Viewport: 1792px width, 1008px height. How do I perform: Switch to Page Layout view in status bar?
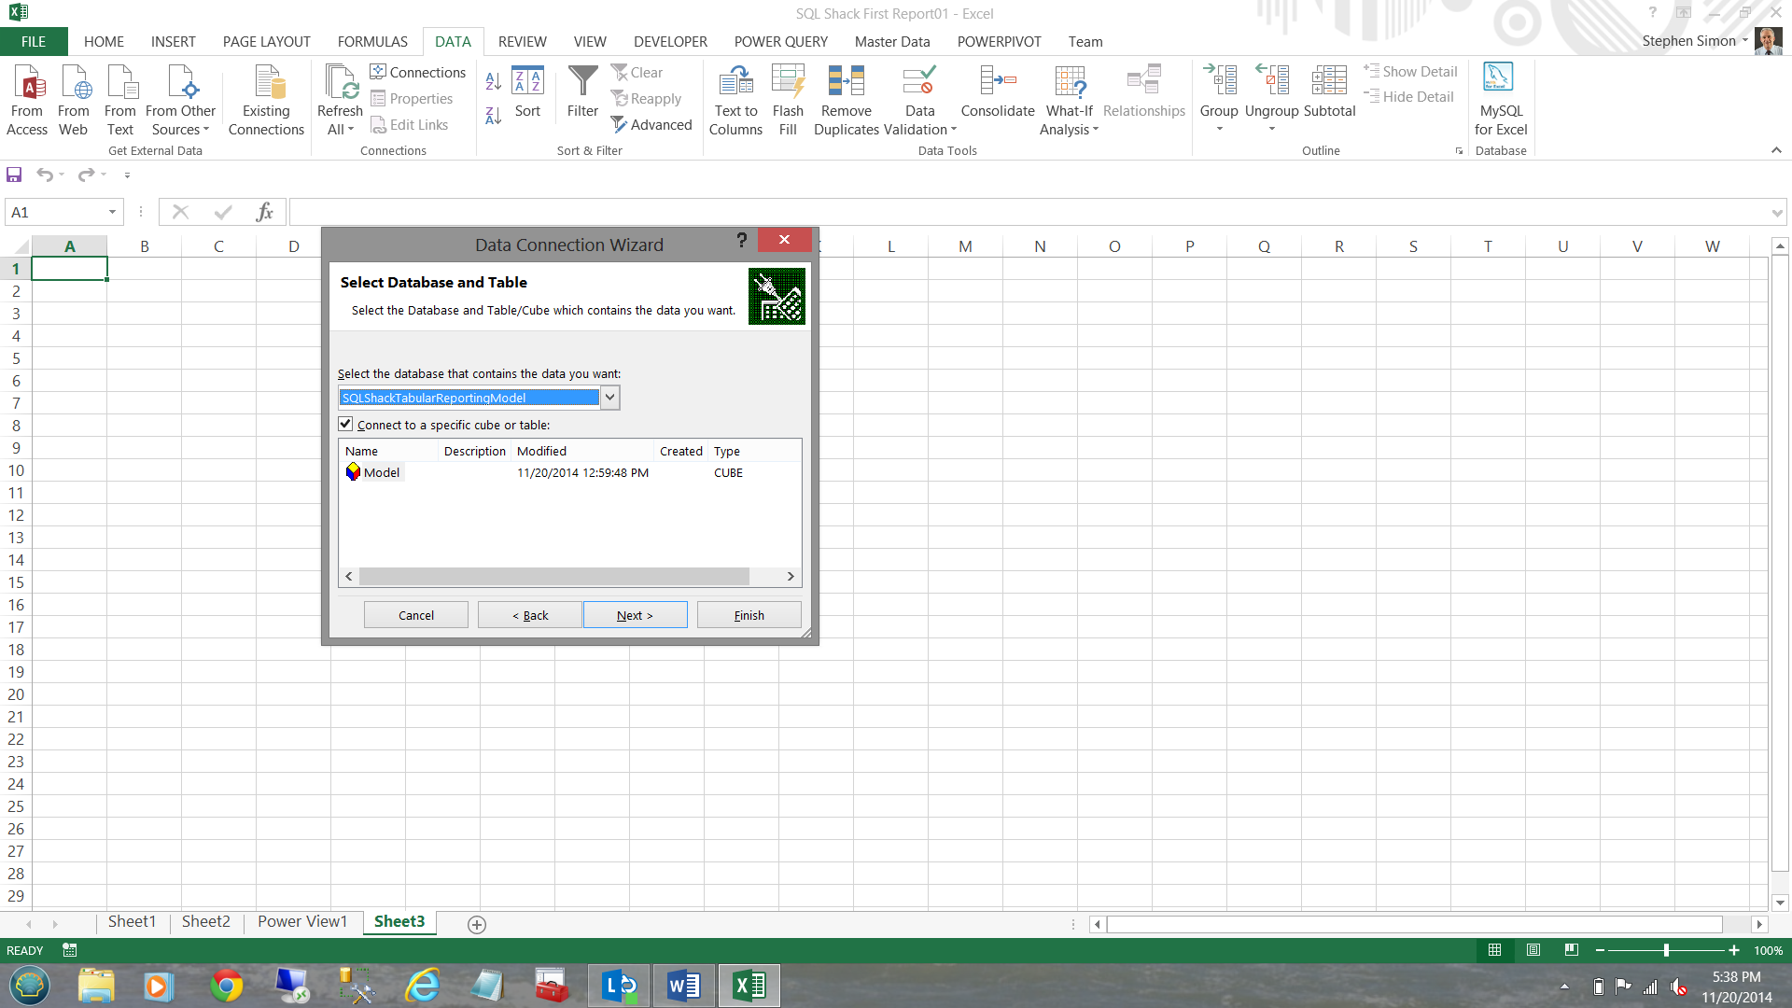[1533, 950]
